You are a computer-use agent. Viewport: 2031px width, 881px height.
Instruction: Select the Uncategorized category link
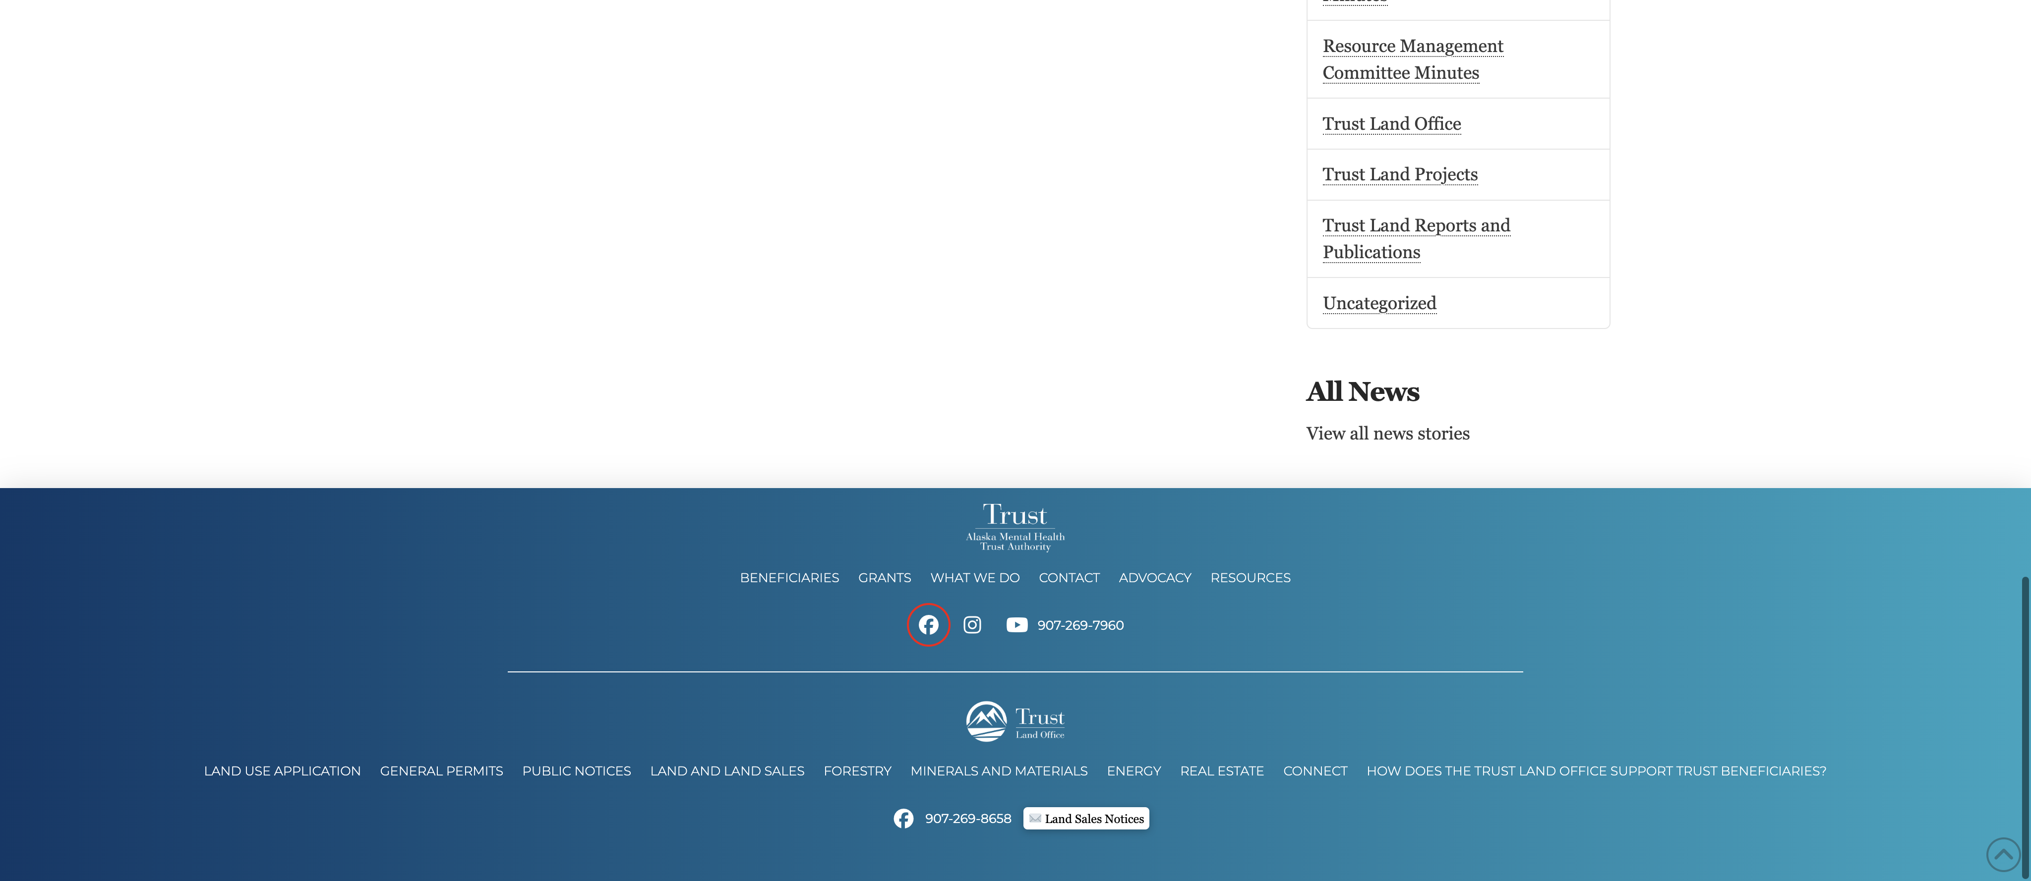click(x=1379, y=303)
